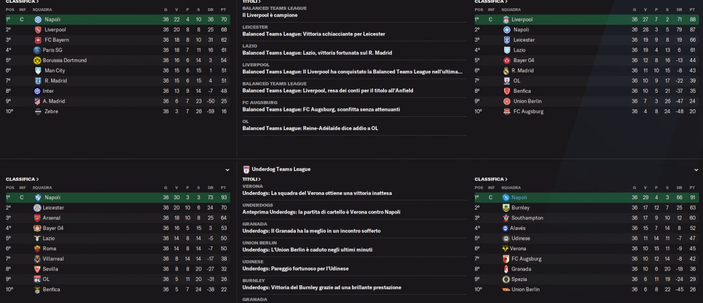Click the Paris SG club crest
The image size is (703, 303).
[37, 50]
